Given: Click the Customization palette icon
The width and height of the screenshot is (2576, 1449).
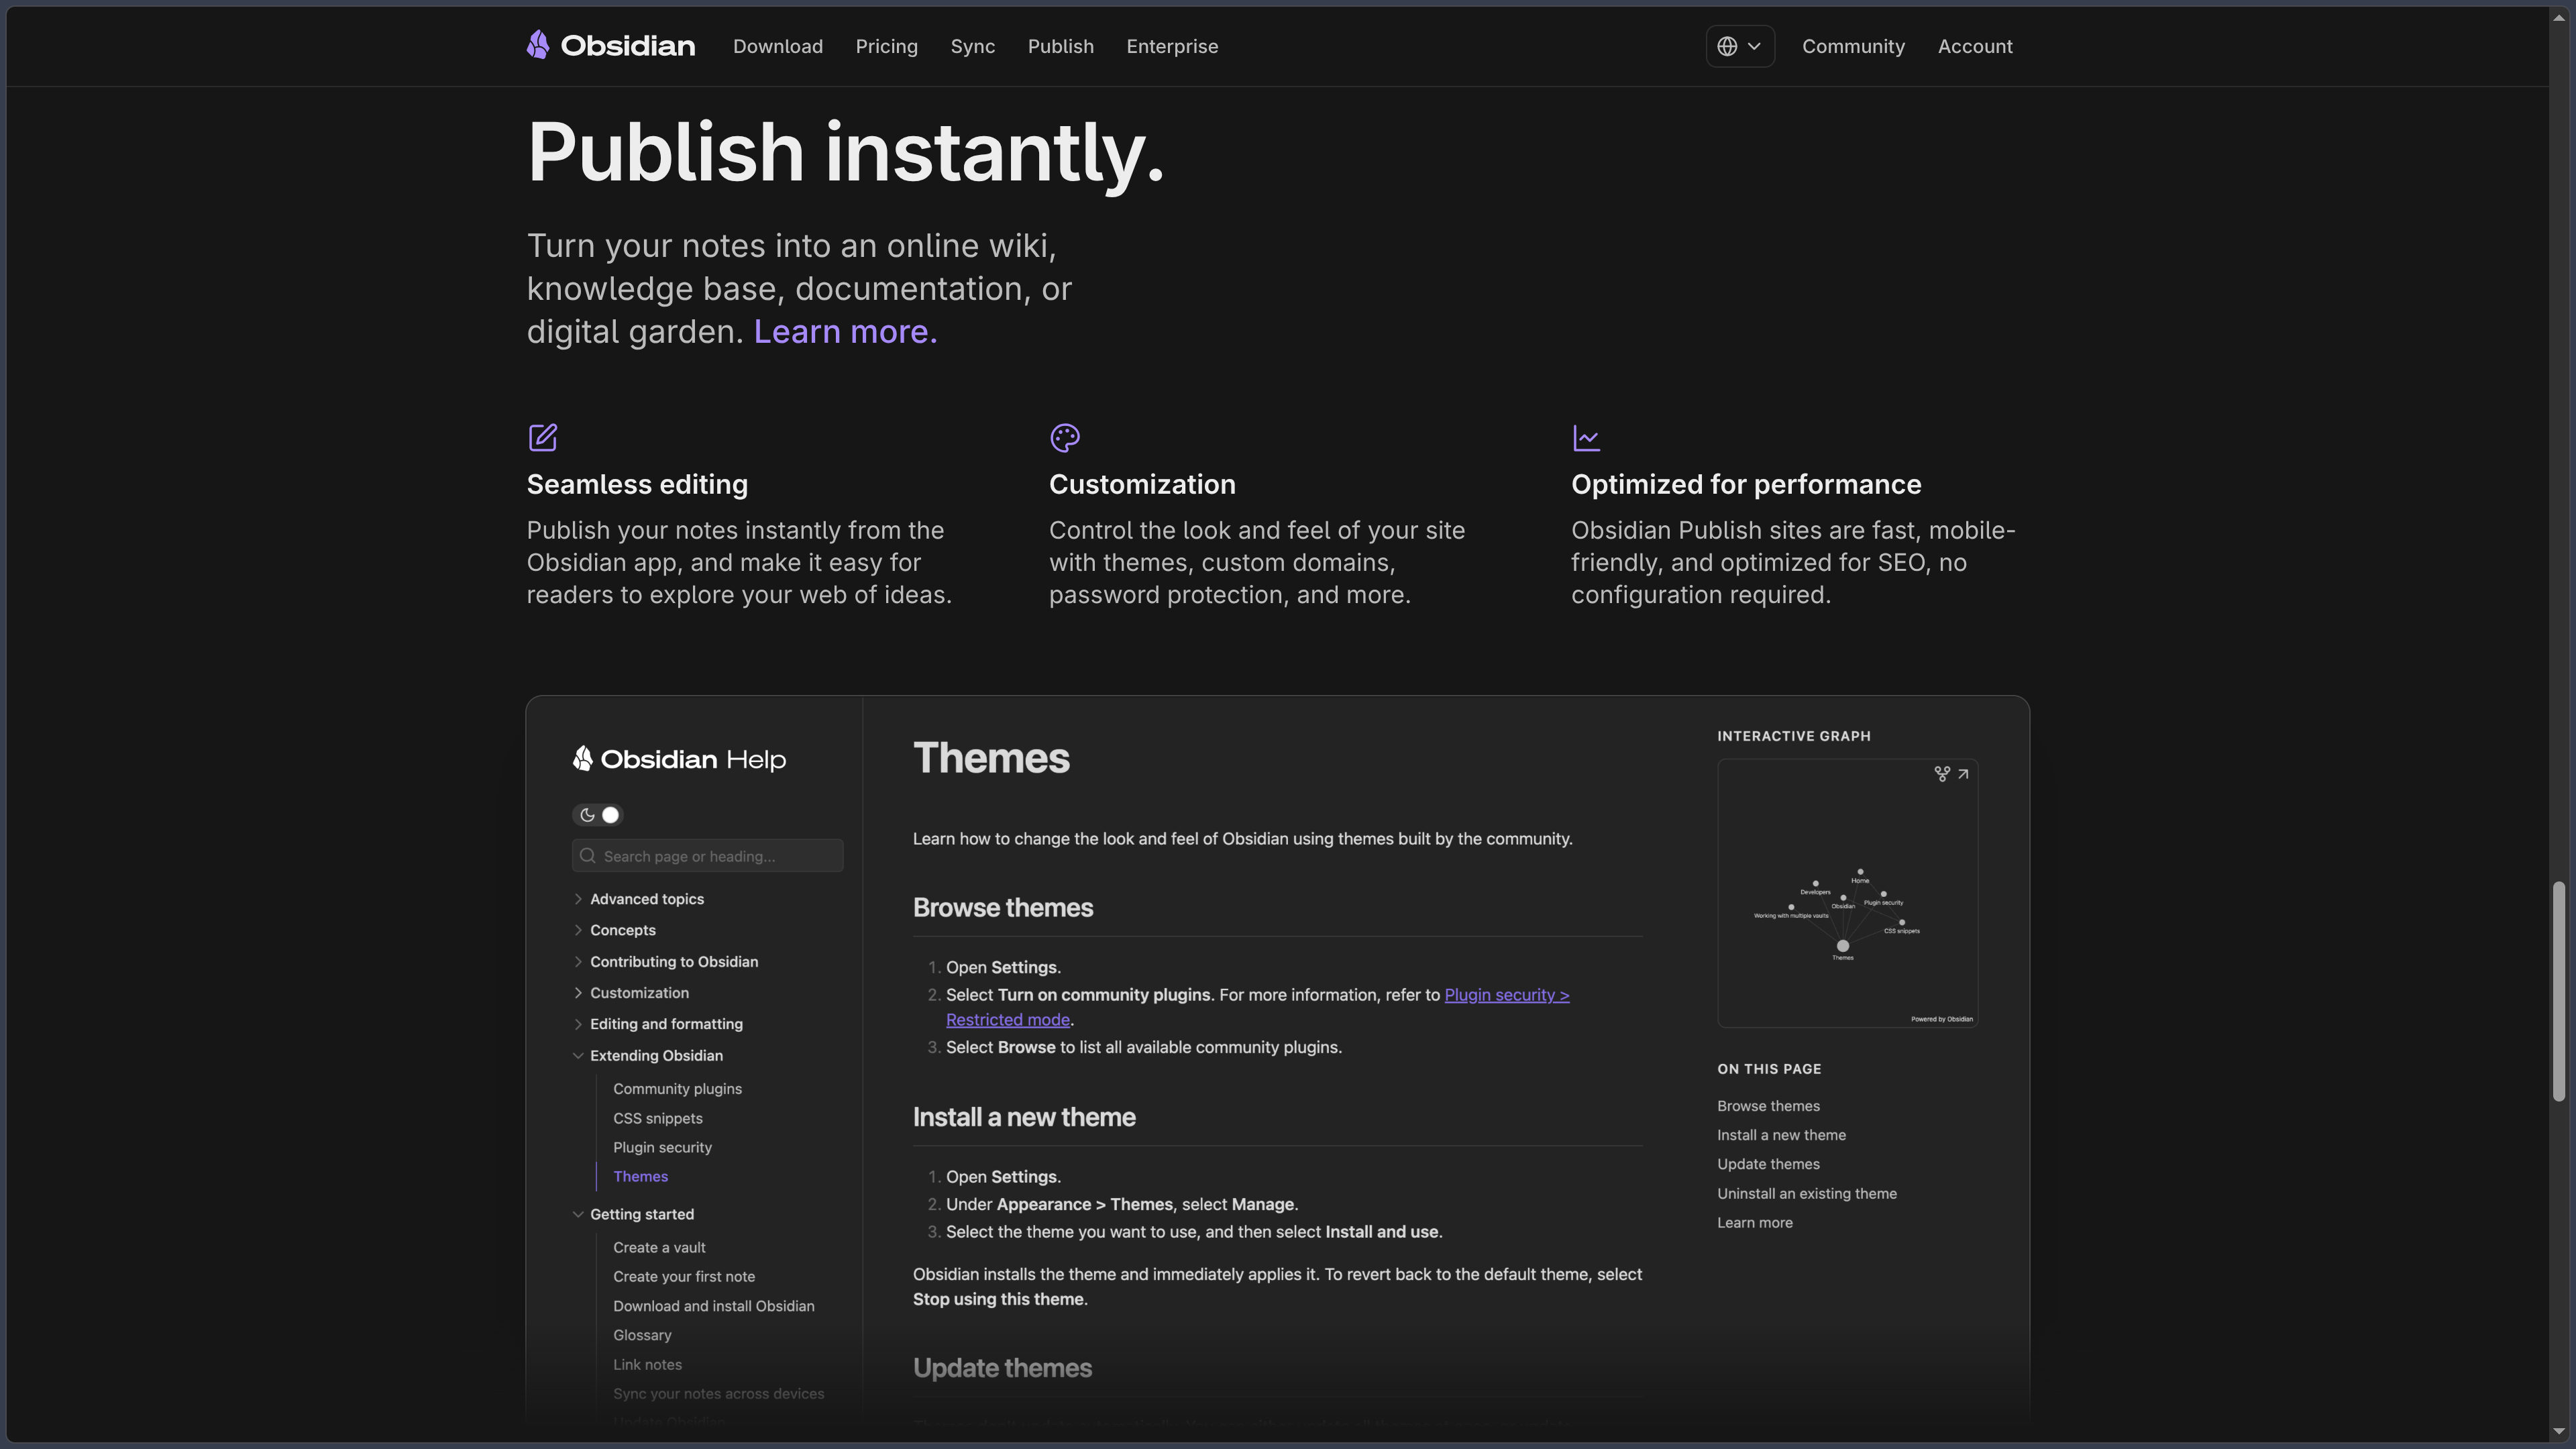Looking at the screenshot, I should [x=1065, y=437].
